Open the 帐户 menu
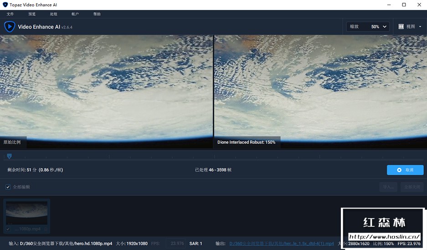This screenshot has width=427, height=250. tap(75, 14)
